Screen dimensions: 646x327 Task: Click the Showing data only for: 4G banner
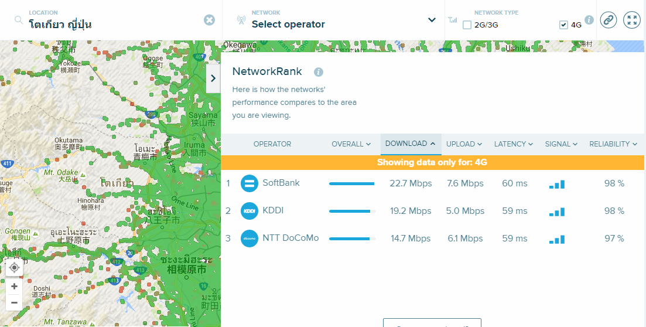432,162
